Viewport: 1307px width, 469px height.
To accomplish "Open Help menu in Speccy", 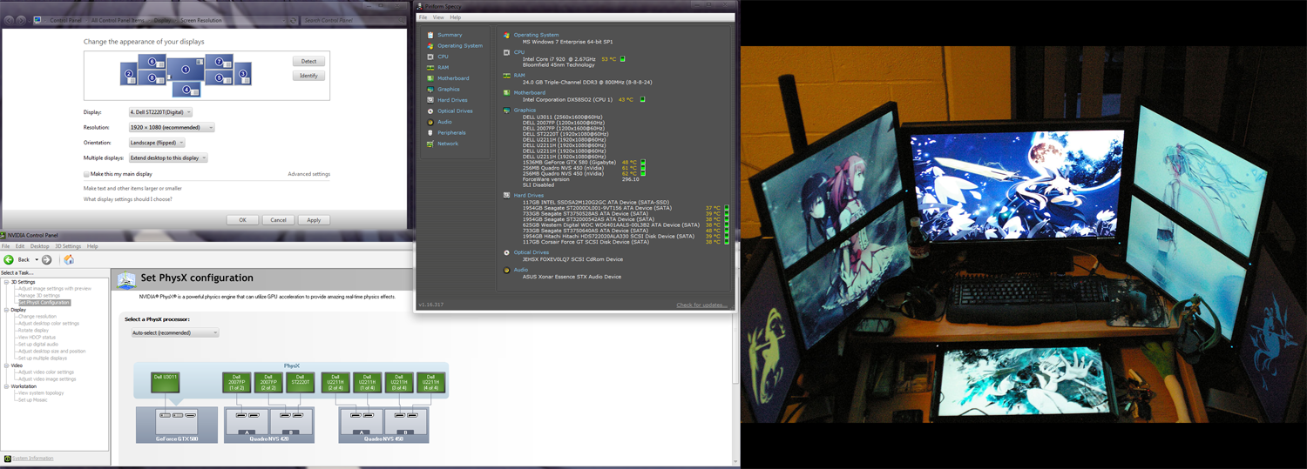I will click(x=455, y=17).
